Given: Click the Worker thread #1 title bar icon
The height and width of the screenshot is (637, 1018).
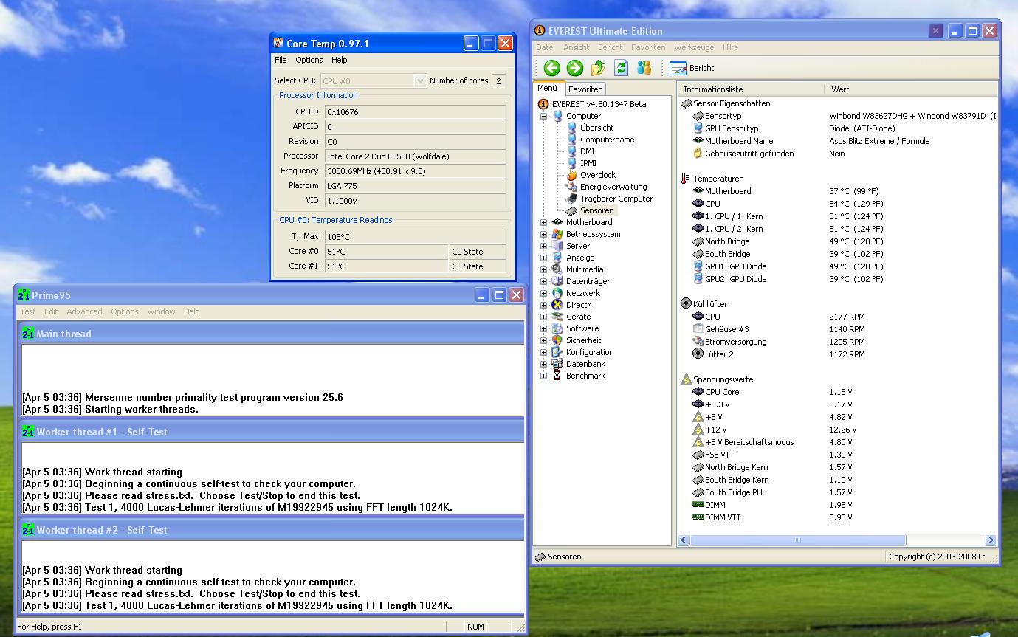Looking at the screenshot, I should (x=27, y=432).
